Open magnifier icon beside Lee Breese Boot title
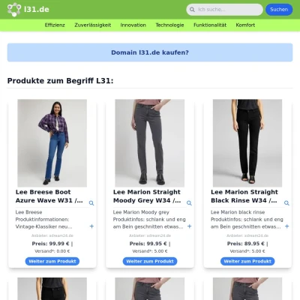The width and height of the screenshot is (300, 300). point(91,203)
